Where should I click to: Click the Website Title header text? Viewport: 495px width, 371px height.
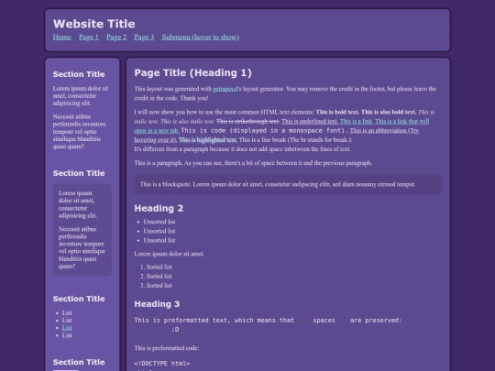(x=94, y=24)
